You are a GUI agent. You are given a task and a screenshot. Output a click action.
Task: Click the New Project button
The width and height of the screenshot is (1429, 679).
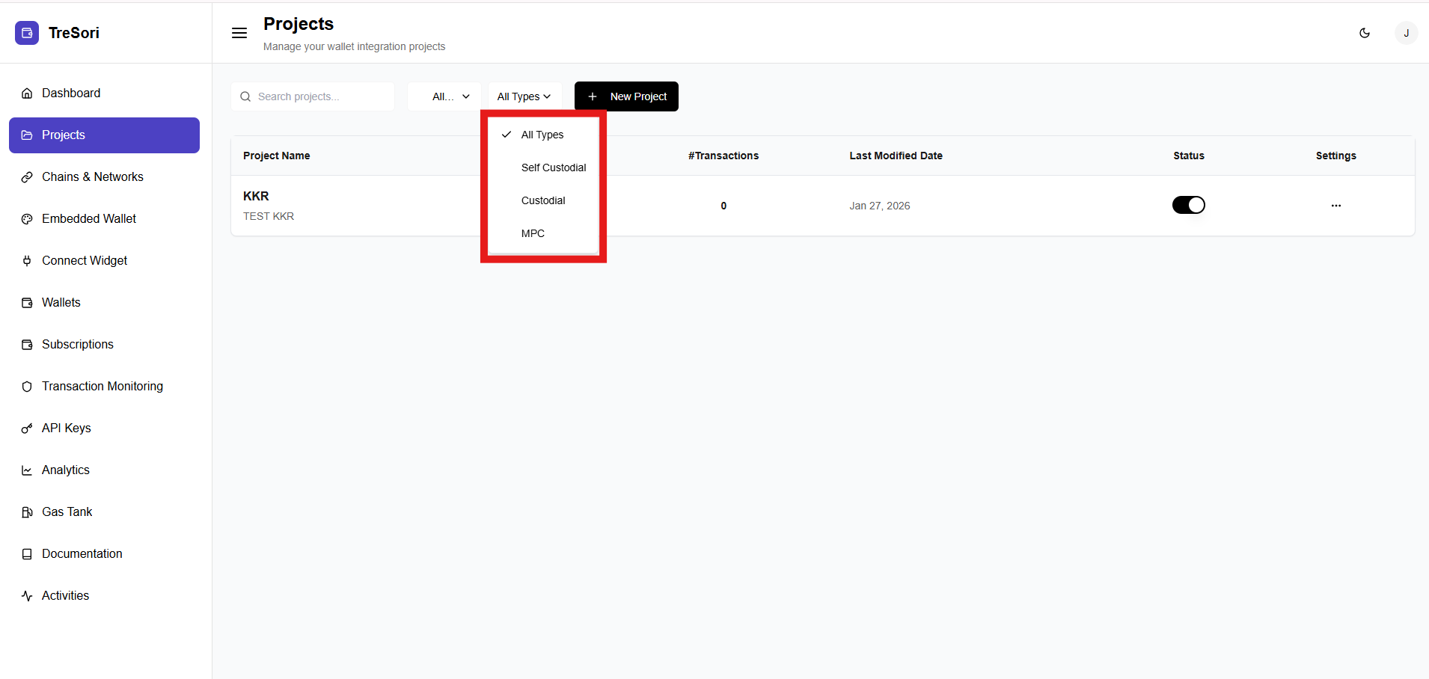[626, 96]
